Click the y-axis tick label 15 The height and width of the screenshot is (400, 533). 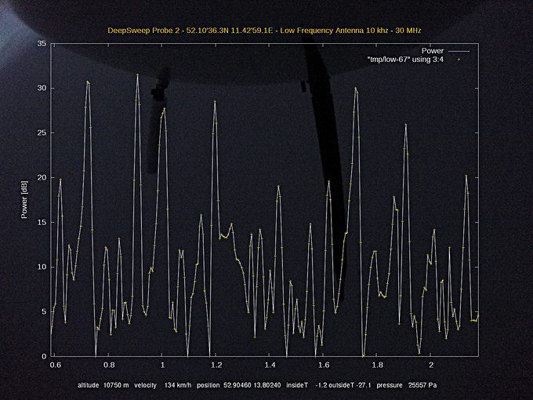point(42,223)
